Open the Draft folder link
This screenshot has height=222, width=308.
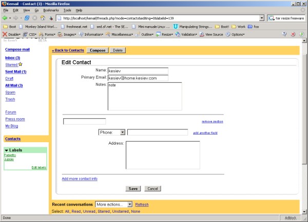(9, 78)
